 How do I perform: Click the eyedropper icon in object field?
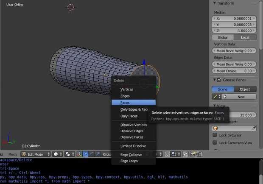coord(254,128)
